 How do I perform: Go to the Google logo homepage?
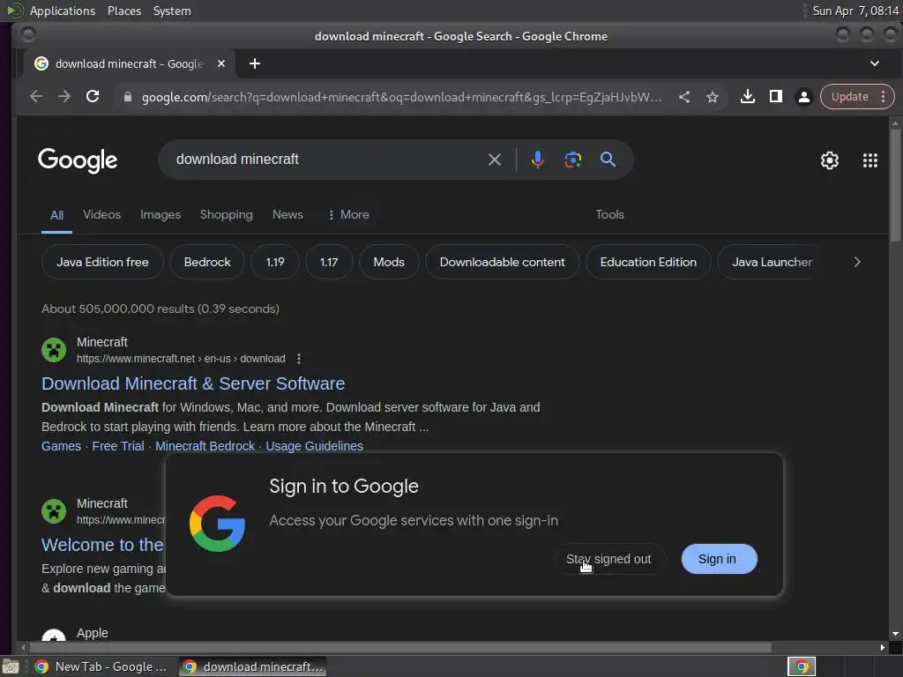[x=78, y=160]
